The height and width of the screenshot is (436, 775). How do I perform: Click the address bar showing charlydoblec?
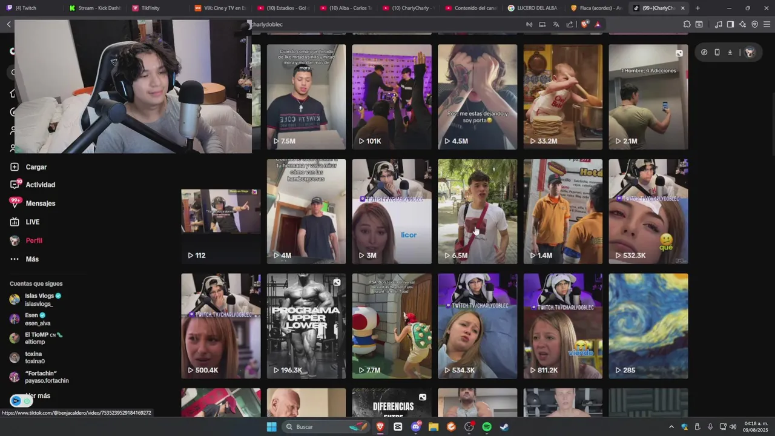coord(387,24)
